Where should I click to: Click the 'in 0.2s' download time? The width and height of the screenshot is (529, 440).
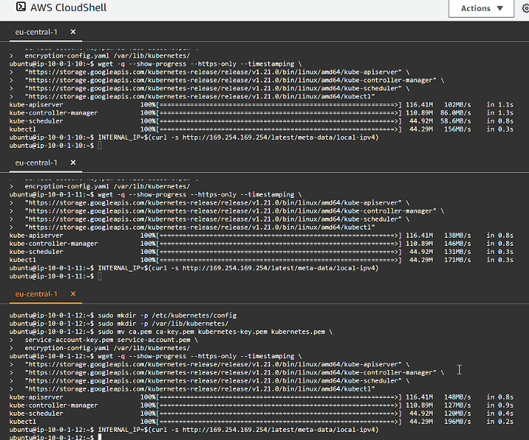point(500,422)
